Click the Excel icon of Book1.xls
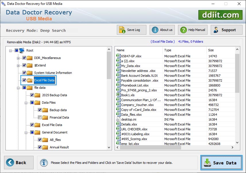Screen dimensions: 246x173 tap(118, 95)
